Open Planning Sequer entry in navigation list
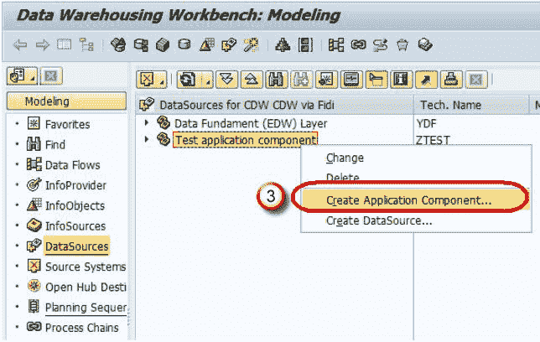Image resolution: width=540 pixels, height=342 pixels. pos(86,308)
